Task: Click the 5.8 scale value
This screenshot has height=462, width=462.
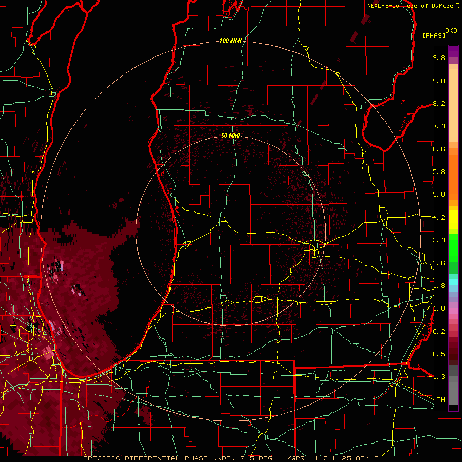Action: point(439,172)
